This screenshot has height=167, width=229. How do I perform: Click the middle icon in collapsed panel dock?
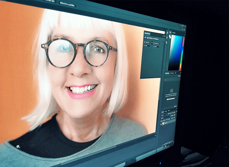click(x=167, y=37)
